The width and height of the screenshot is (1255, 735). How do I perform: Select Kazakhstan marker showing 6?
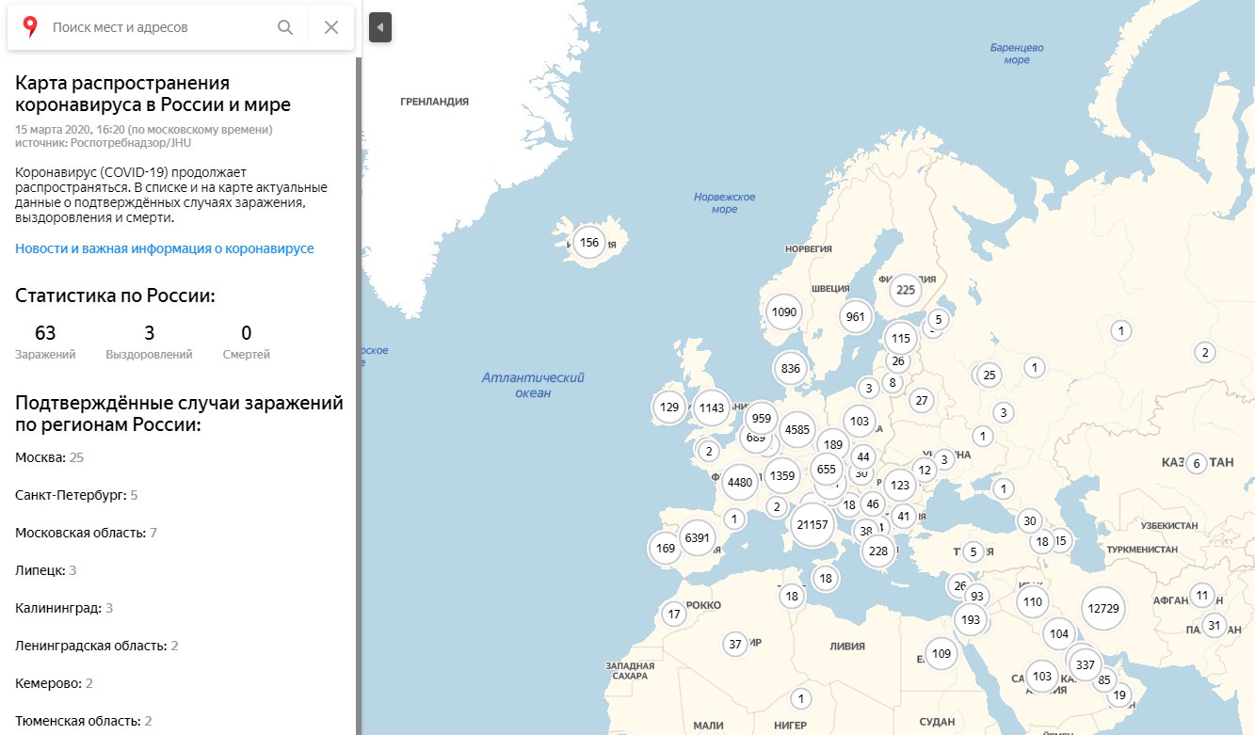(x=1196, y=463)
